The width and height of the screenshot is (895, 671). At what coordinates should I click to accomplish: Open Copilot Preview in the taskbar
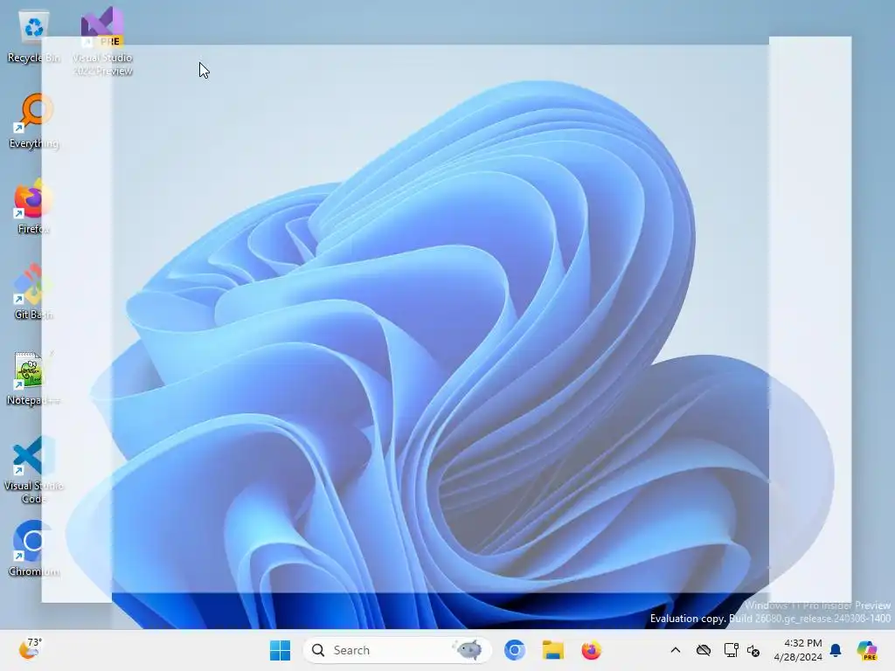coord(867,650)
